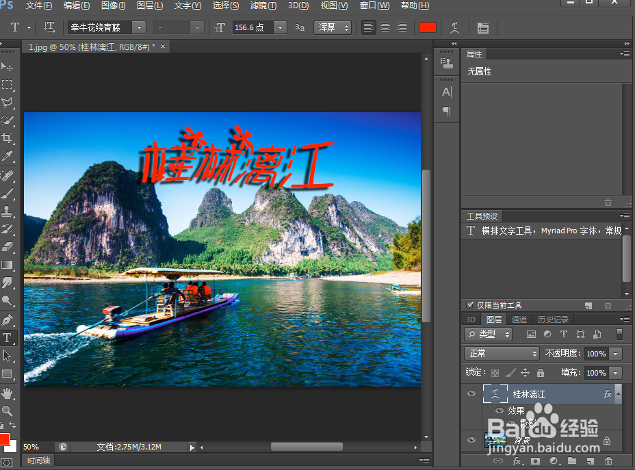The width and height of the screenshot is (635, 470).
Task: Hide the 桂林漓江 text layer
Action: tap(471, 393)
